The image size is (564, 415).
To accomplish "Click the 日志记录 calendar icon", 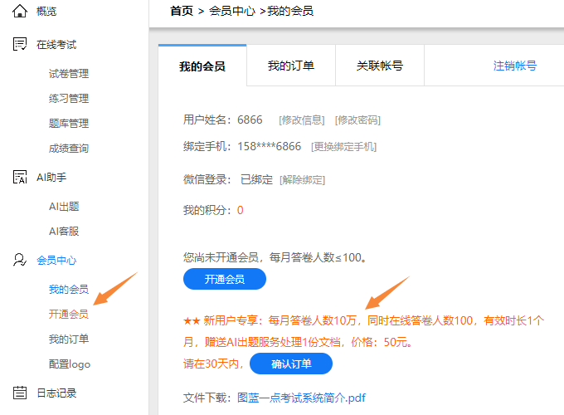I will click(20, 393).
